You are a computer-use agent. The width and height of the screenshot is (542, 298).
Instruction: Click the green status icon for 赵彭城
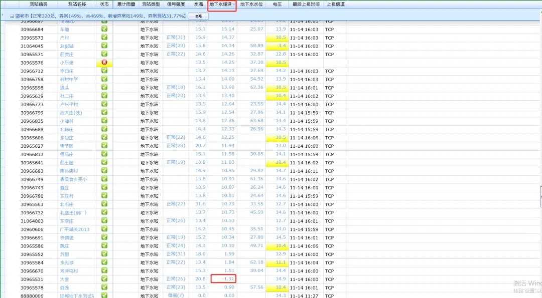[x=104, y=46]
